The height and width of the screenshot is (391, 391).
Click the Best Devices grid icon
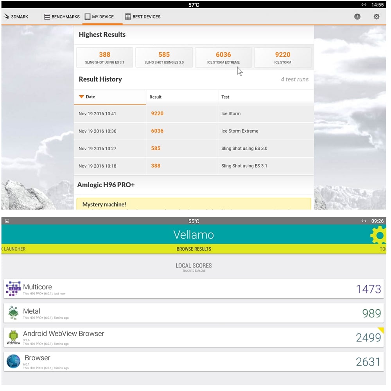pyautogui.click(x=127, y=16)
